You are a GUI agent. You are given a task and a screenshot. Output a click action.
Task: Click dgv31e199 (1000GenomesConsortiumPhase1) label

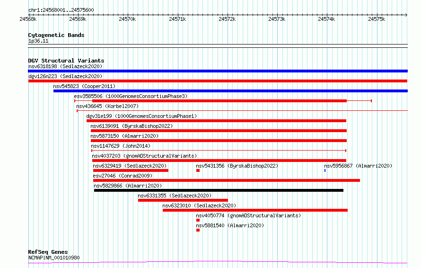[141, 116]
